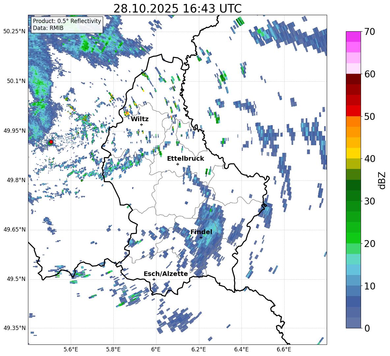Click the 50.25°N latitude label

[x=14, y=31]
